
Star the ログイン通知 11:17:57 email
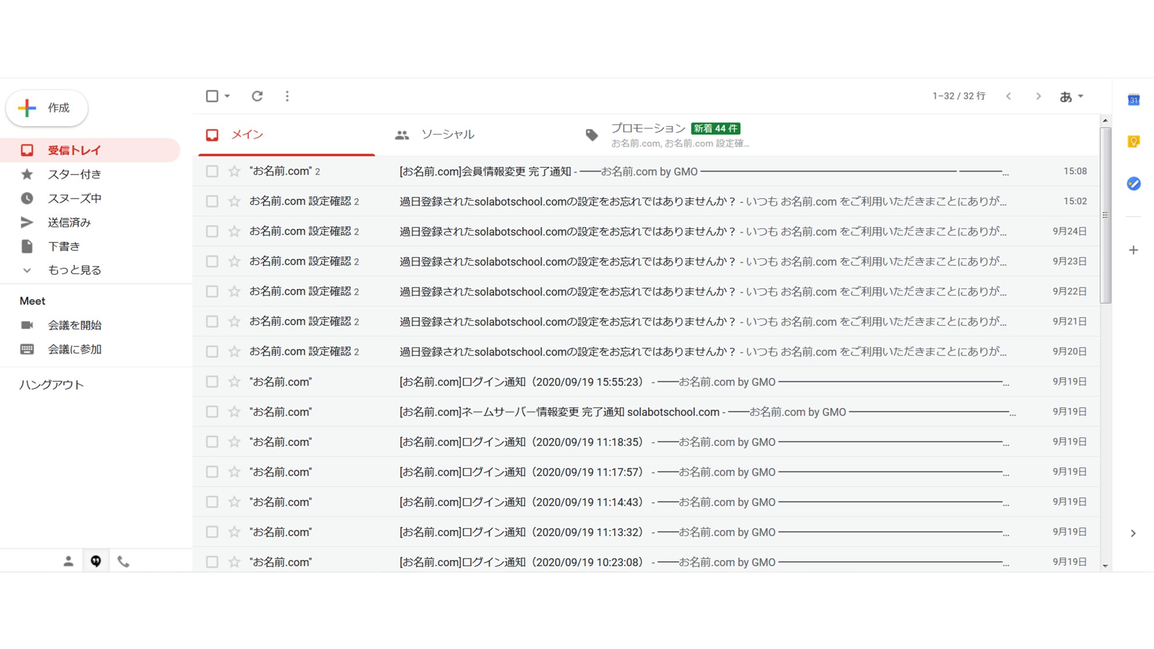point(234,472)
